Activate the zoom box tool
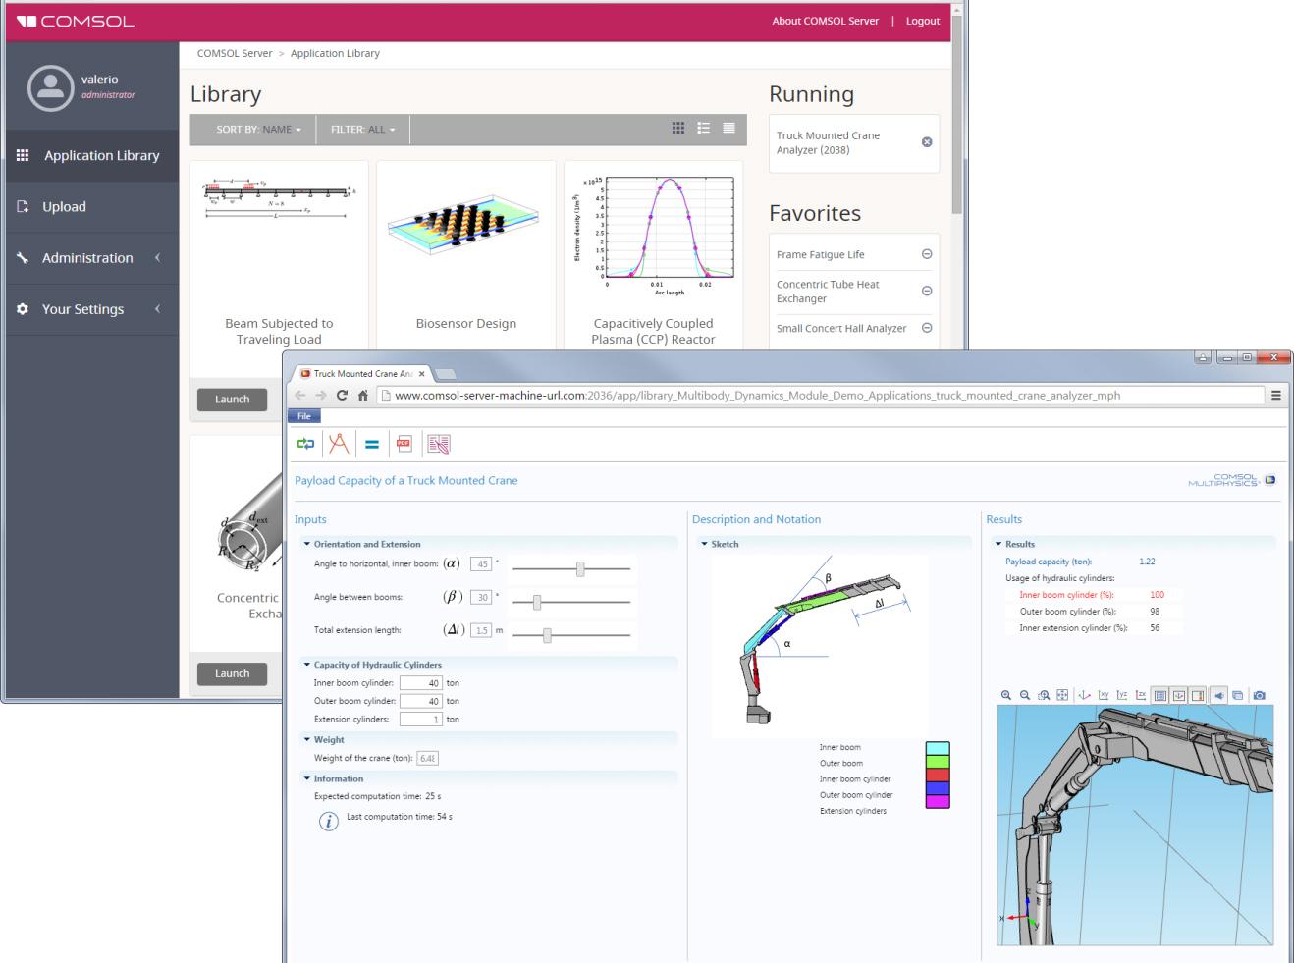Viewport: 1294px width, 963px height. coord(1044,695)
